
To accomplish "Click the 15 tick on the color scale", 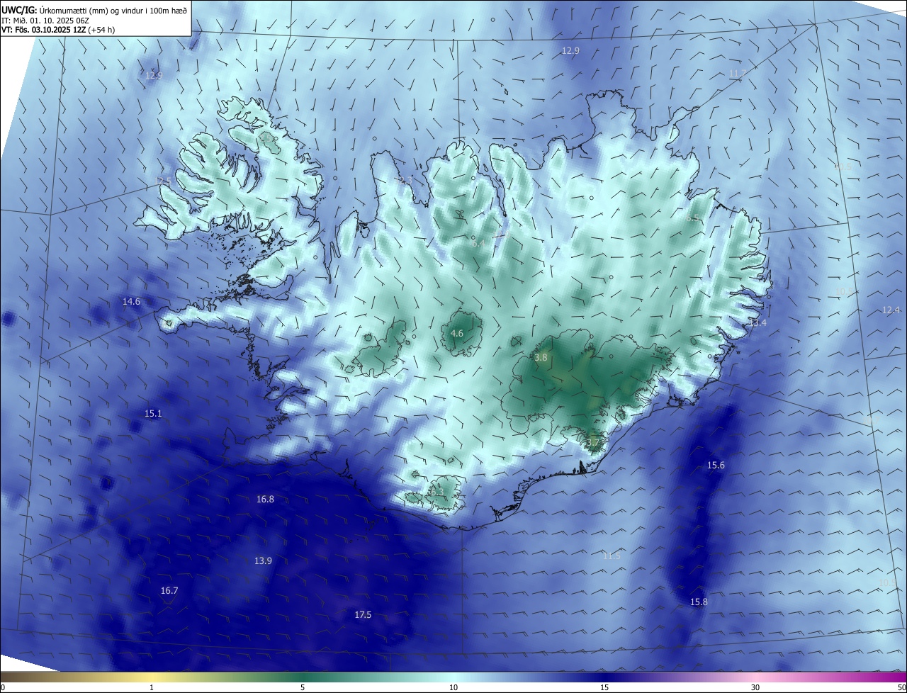I will pyautogui.click(x=604, y=688).
